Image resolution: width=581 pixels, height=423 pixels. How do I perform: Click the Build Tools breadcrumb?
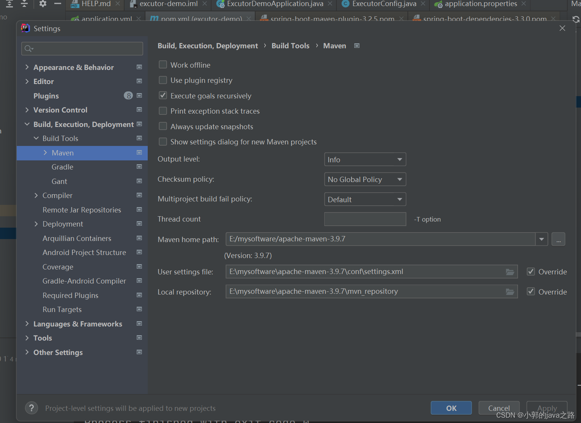tap(290, 46)
